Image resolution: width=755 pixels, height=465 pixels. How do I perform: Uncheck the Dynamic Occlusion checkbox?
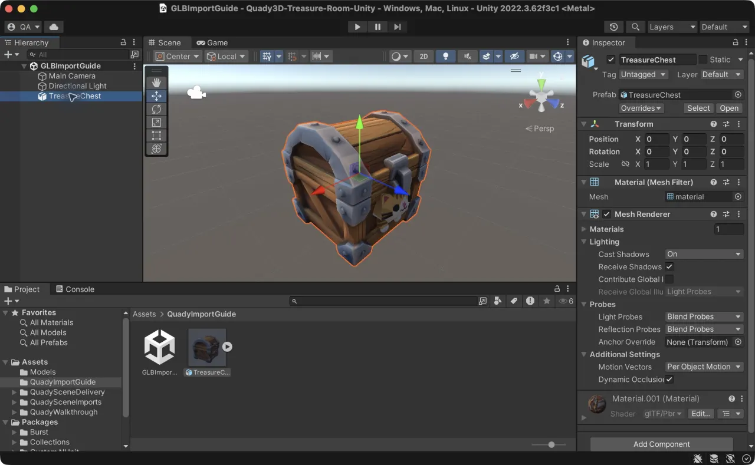[x=669, y=380]
